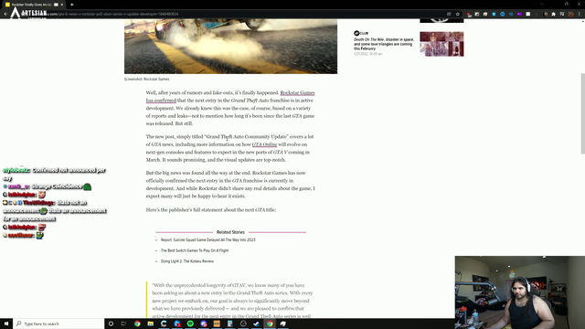Viewport: 585px width, 329px height.
Task: Open Best Switch Games flight story
Action: click(x=195, y=250)
